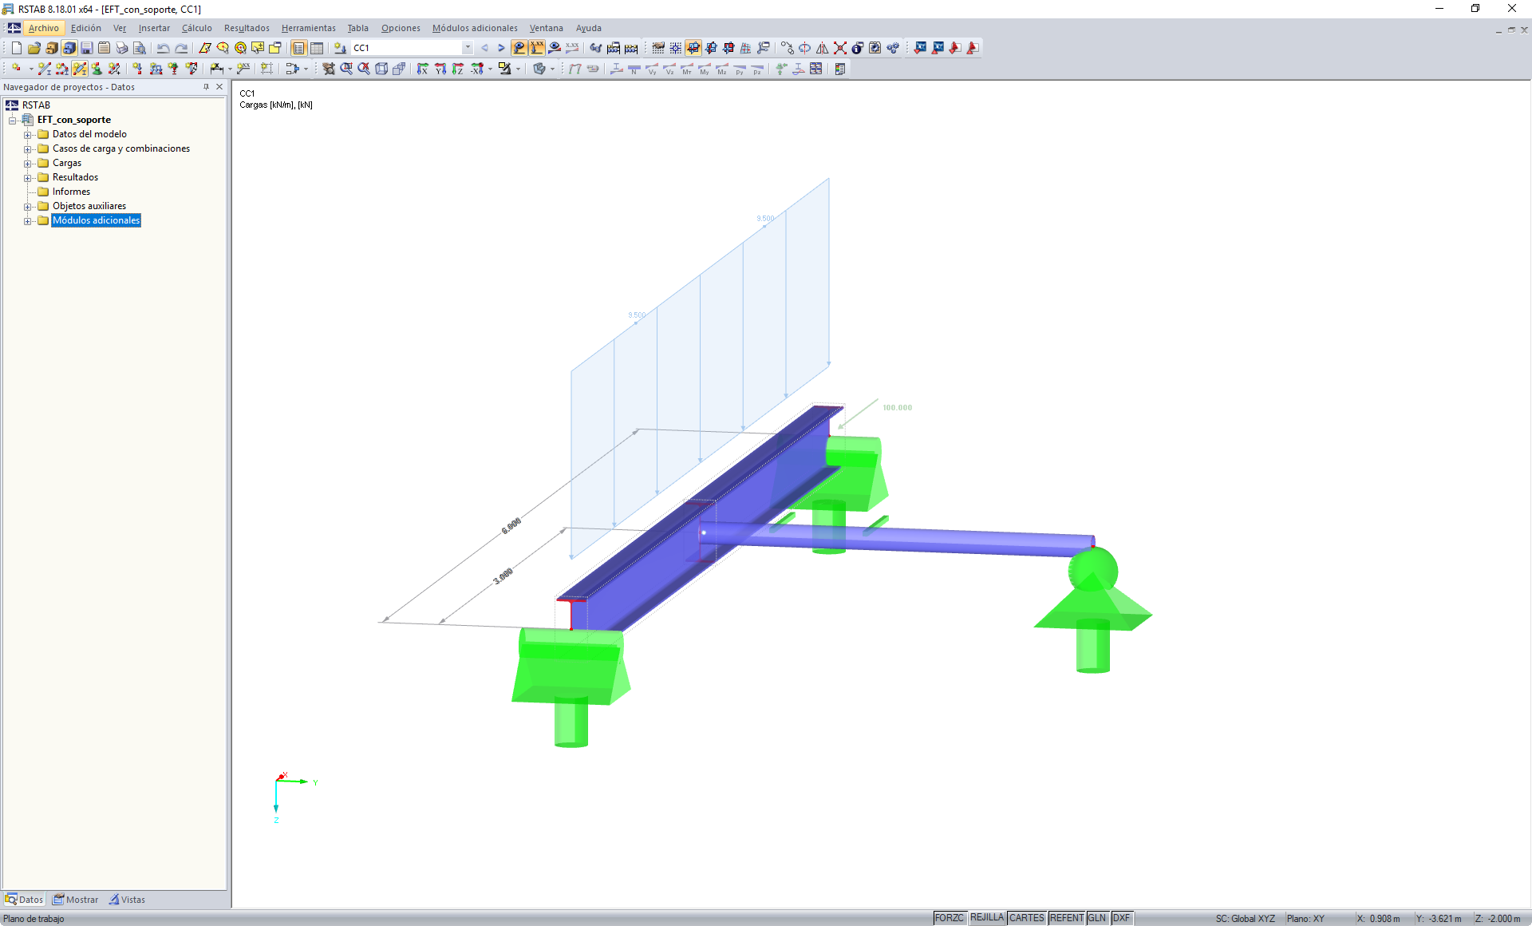
Task: Toggle the REJILLA grid status button
Action: pos(986,918)
